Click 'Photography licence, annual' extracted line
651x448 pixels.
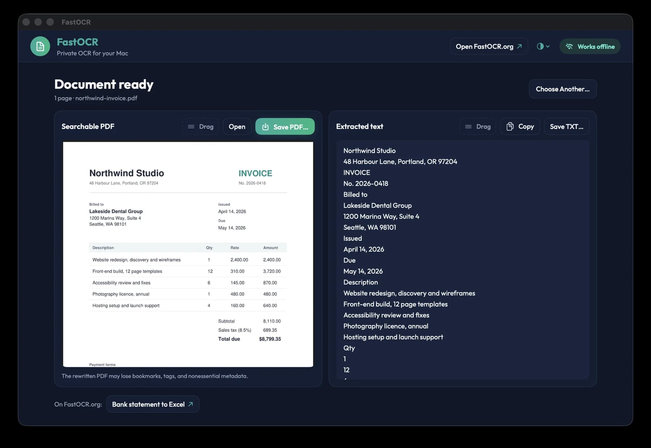[386, 326]
